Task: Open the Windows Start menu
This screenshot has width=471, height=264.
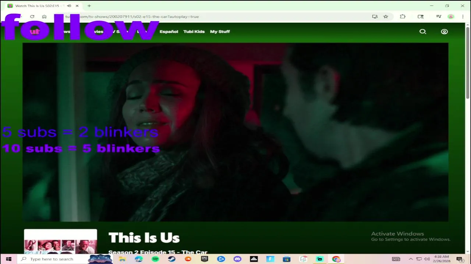Action: 8,259
